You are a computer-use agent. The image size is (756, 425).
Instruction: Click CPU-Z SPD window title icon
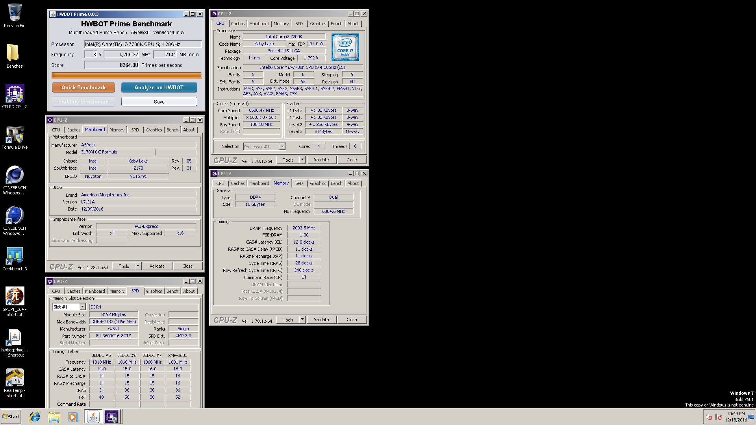50,281
